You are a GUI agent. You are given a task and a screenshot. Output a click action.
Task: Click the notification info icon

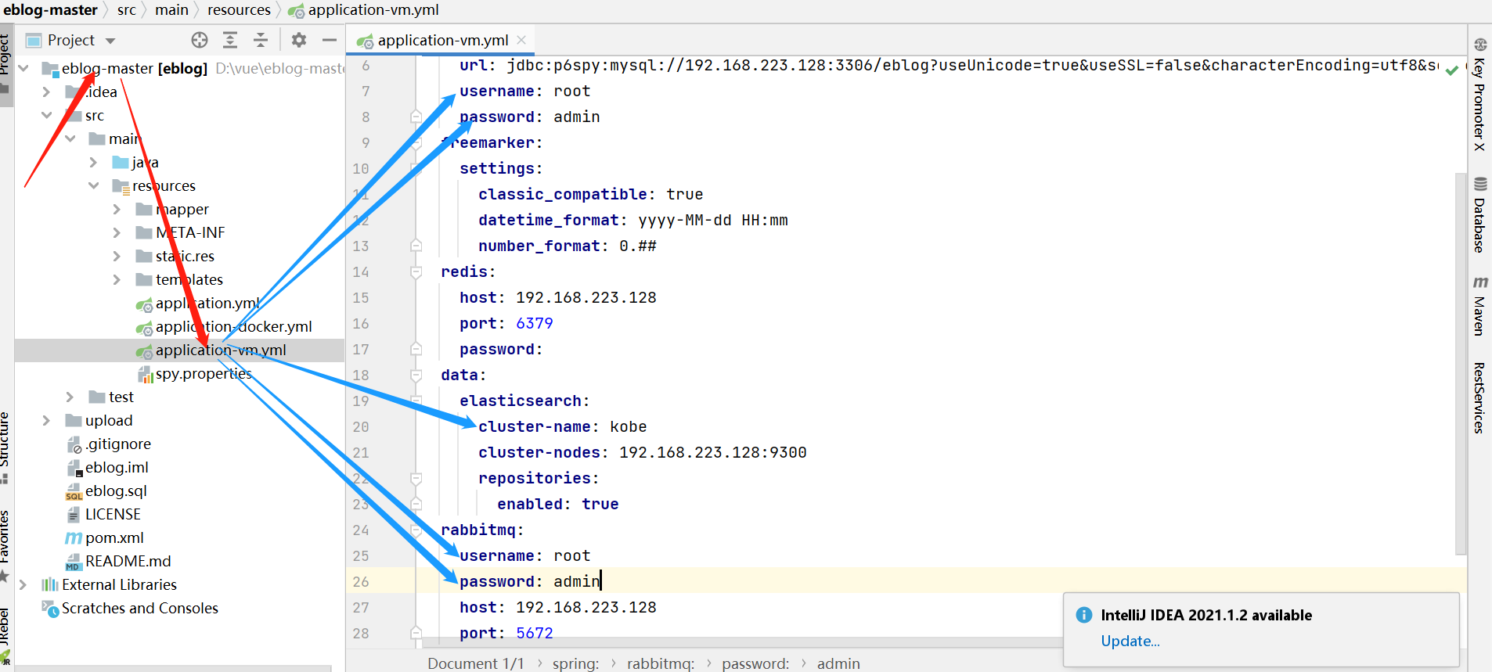1084,615
